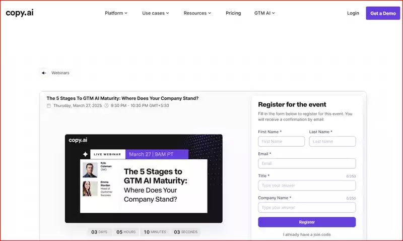Click into the Email input
This screenshot has width=403, height=241.
(x=307, y=163)
